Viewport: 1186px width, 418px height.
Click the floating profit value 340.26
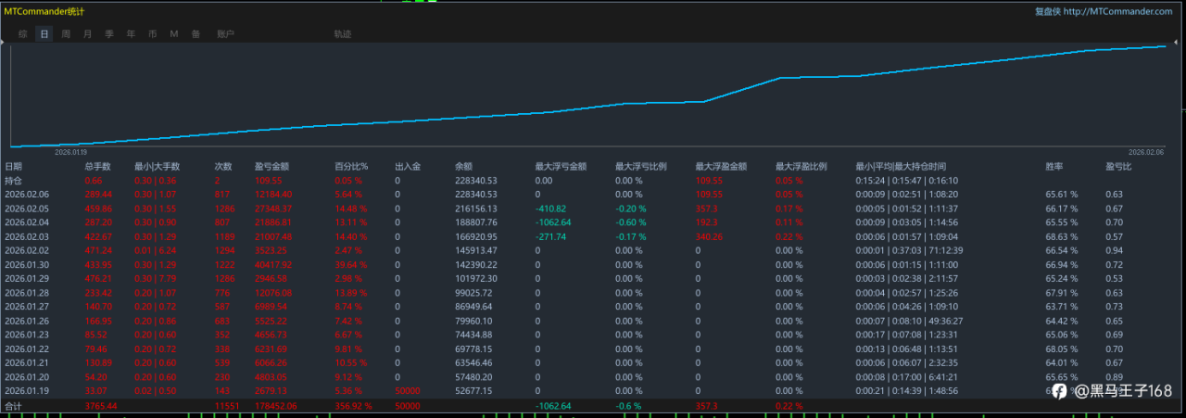[710, 236]
